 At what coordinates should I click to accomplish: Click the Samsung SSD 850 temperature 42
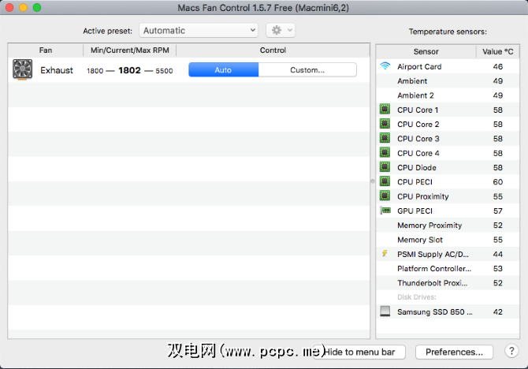tap(498, 311)
